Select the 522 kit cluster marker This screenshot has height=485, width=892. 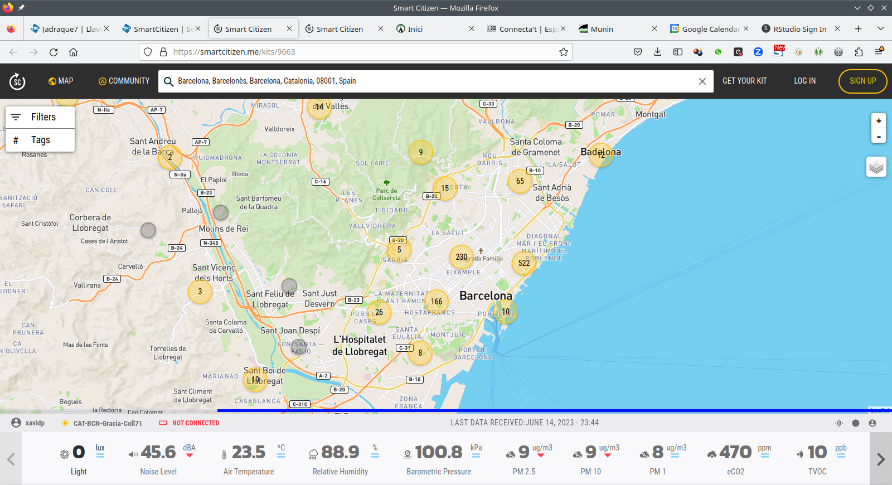point(524,263)
